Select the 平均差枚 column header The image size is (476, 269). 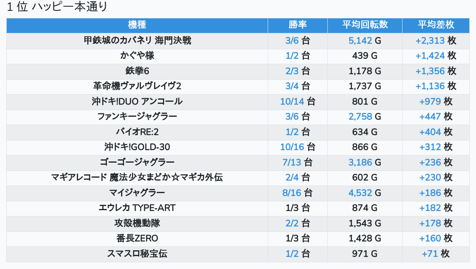coord(436,25)
